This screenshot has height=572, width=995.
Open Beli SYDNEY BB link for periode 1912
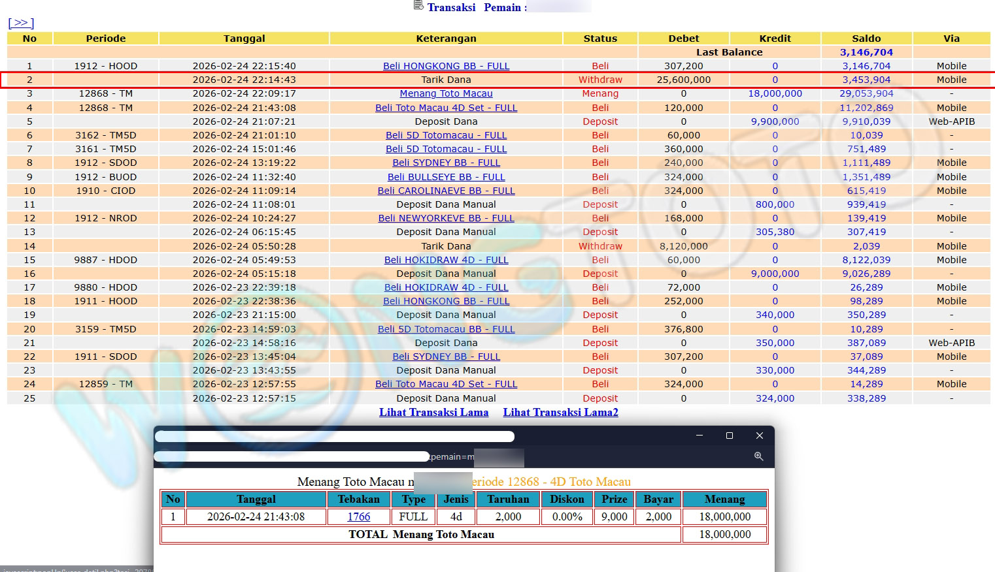(x=446, y=163)
